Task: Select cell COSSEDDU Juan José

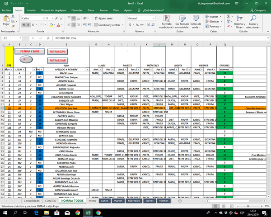Action: tap(66, 108)
